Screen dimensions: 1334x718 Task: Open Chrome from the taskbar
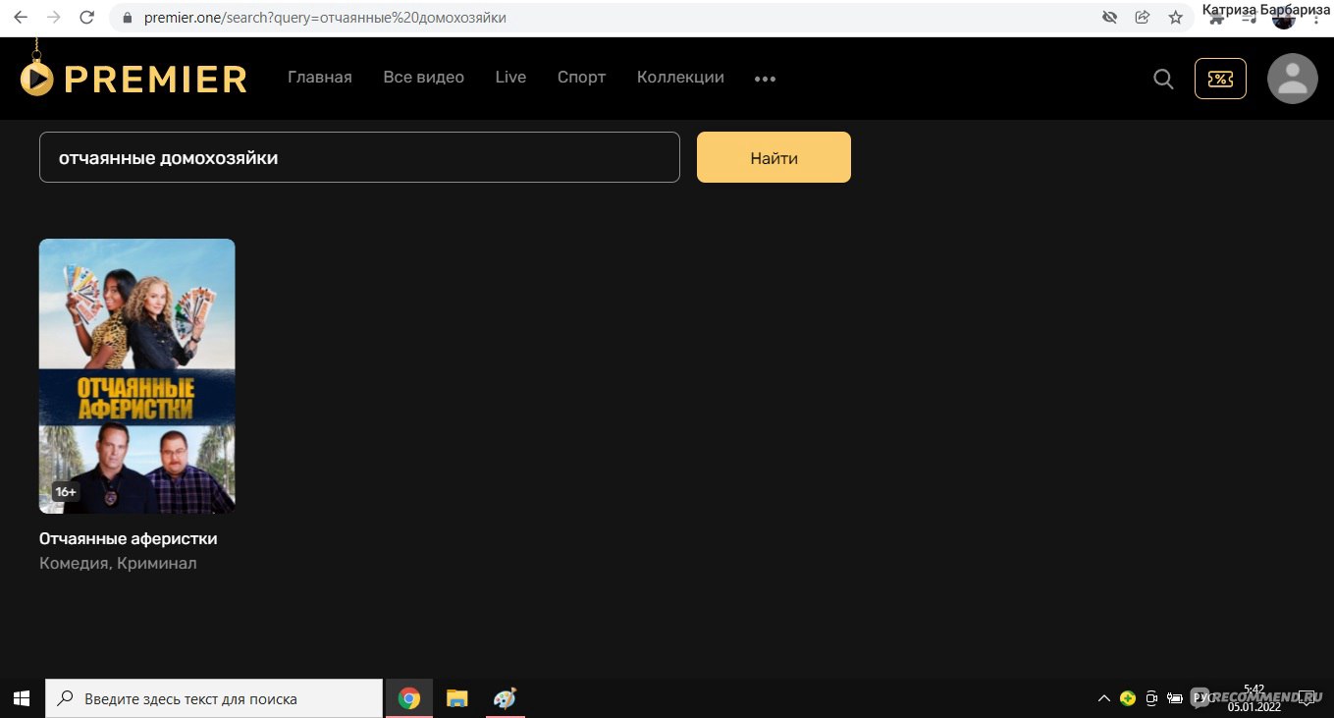(x=409, y=698)
